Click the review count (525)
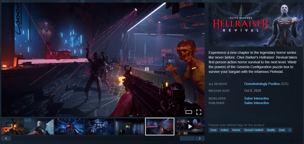 [284, 84]
